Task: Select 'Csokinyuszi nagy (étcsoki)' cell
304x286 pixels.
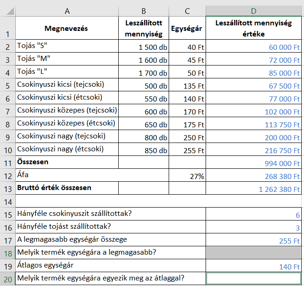Action: (67, 150)
